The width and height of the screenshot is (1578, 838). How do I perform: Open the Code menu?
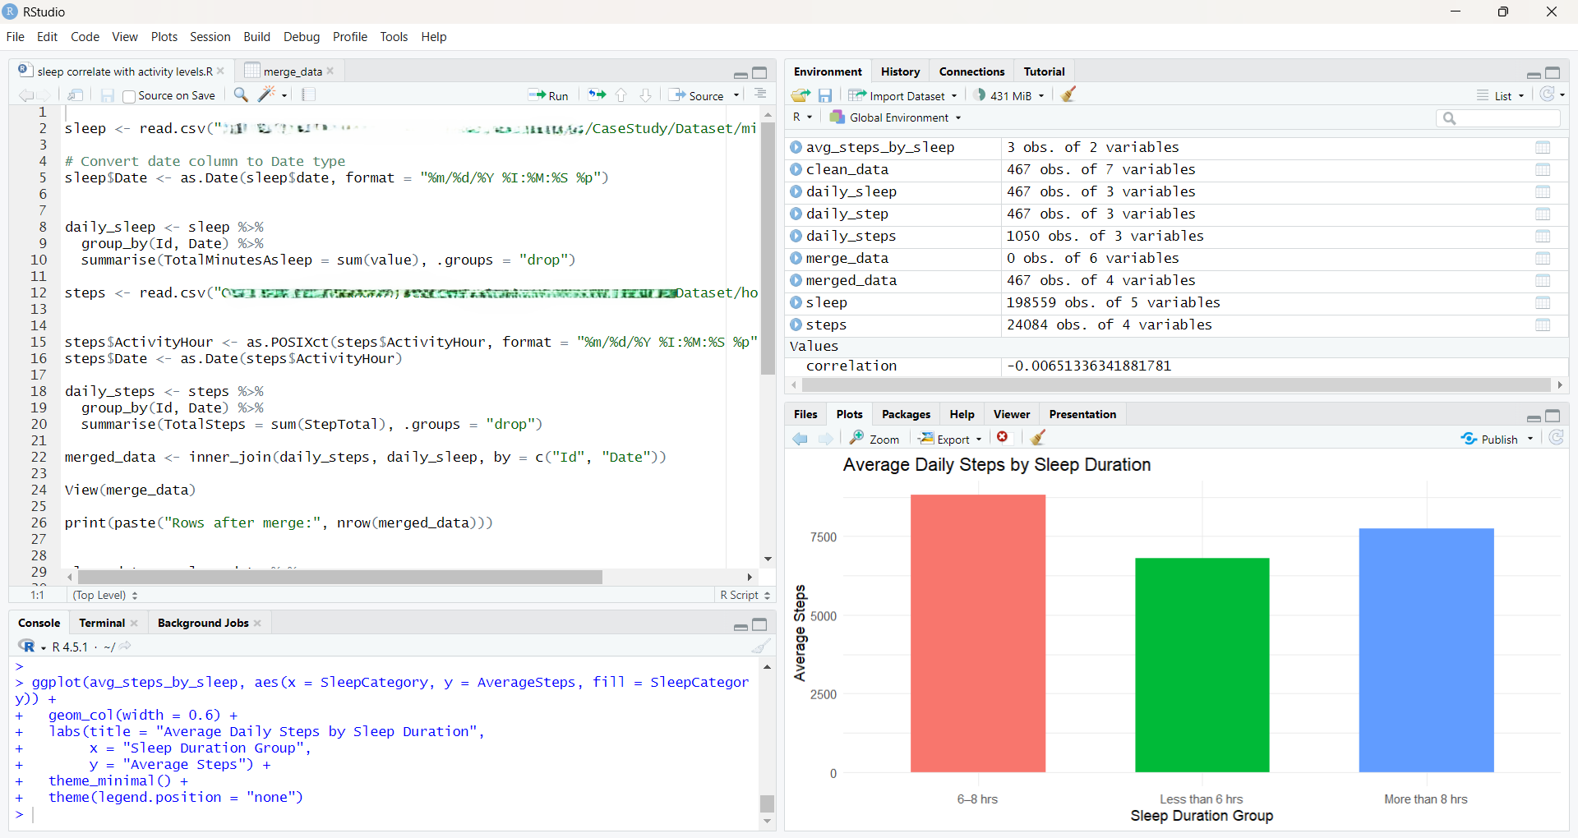coord(85,37)
